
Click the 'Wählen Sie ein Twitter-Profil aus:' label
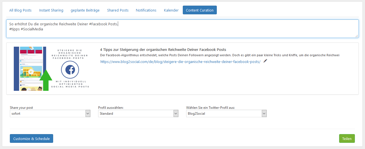pyautogui.click(x=210, y=108)
